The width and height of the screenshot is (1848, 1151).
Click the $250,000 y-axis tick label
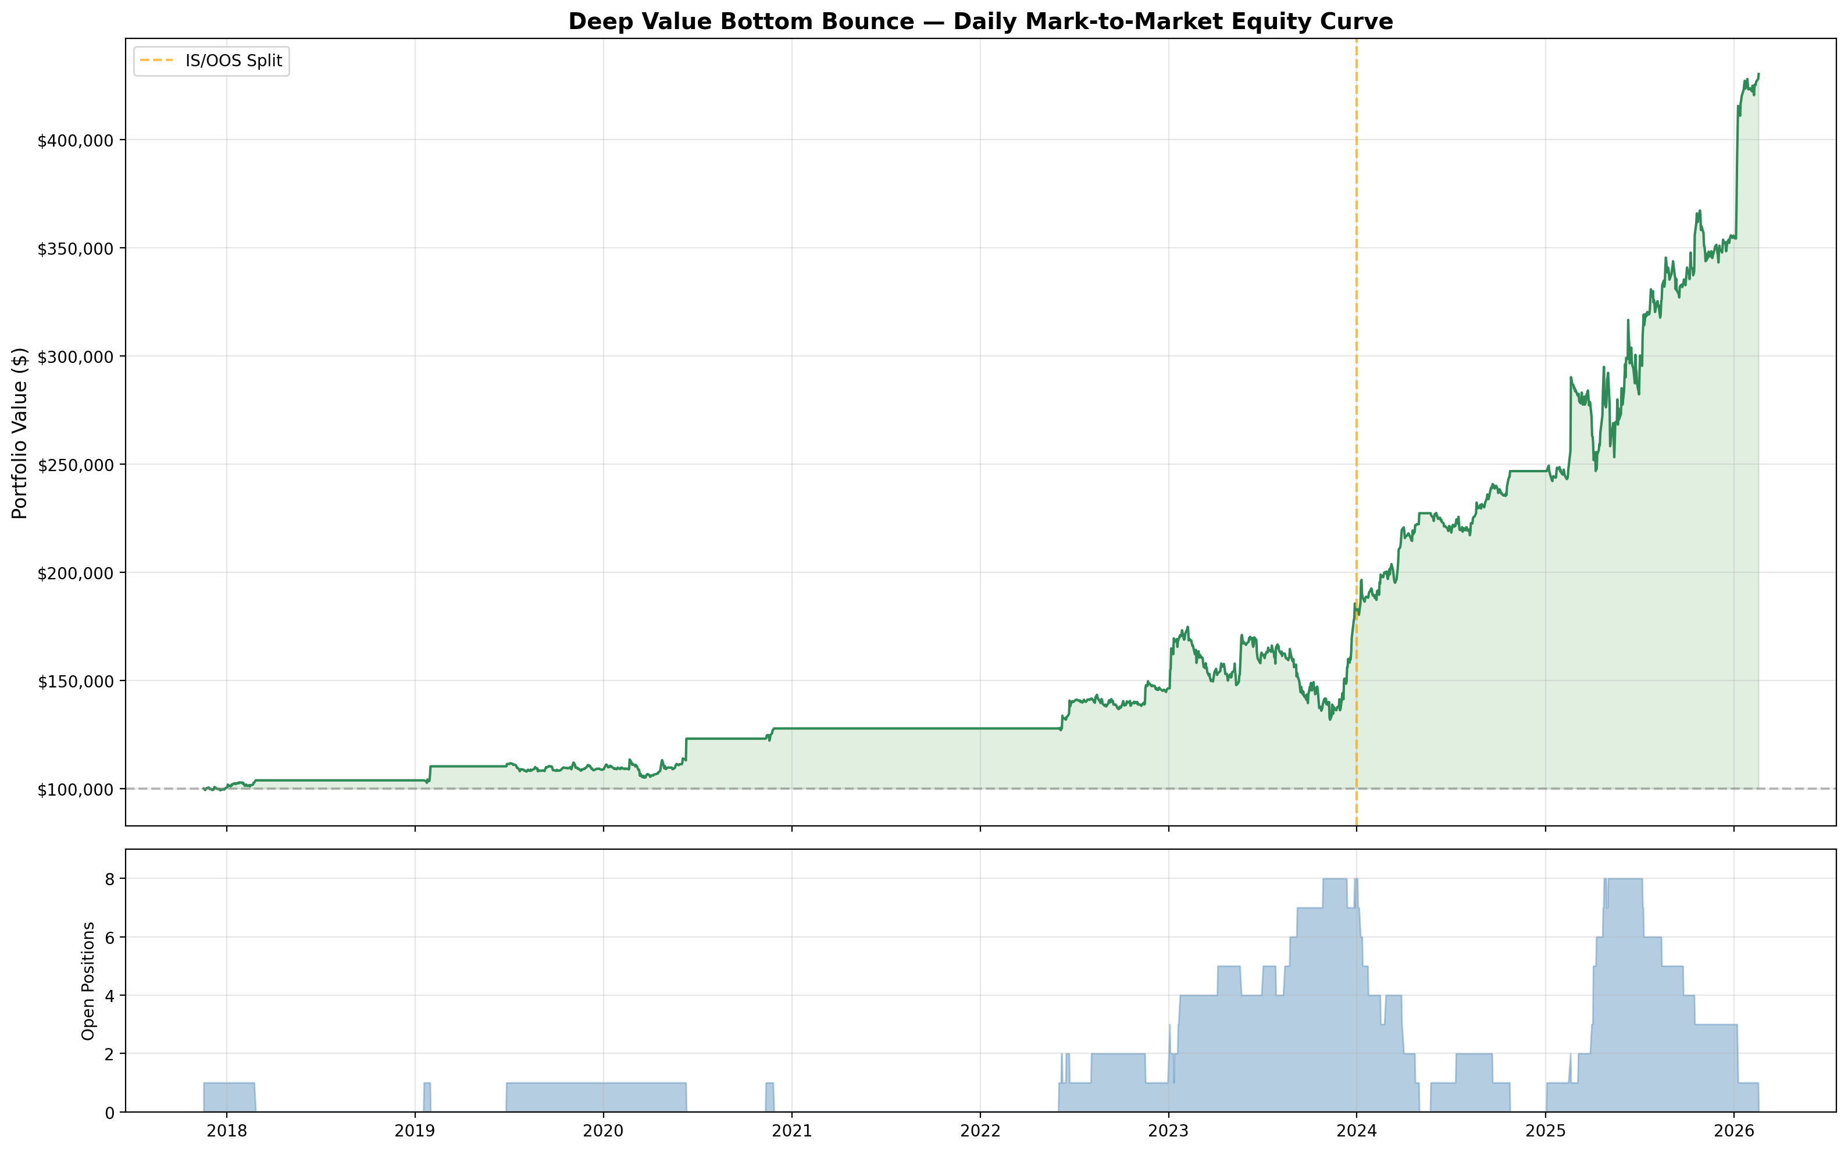click(x=74, y=465)
